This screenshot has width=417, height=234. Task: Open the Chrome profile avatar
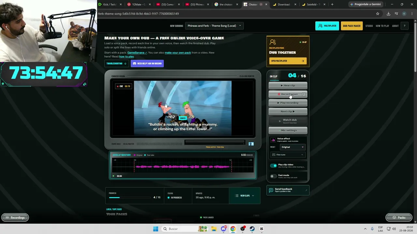pyautogui.click(x=404, y=14)
